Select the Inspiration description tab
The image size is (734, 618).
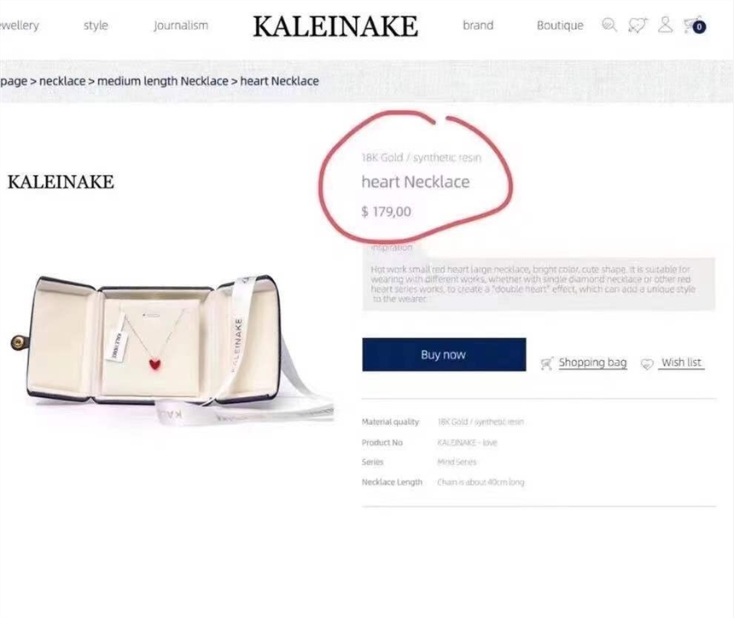point(392,247)
